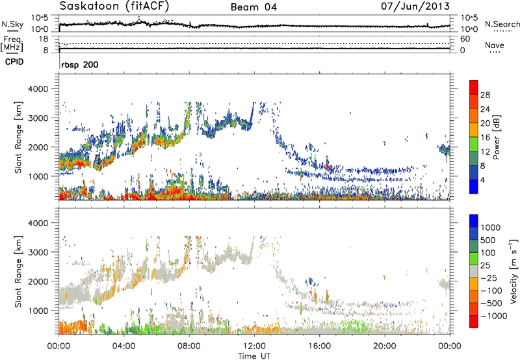Click the 'Time UT' axis label
Viewport: 520px width, 360px height.
point(254,356)
